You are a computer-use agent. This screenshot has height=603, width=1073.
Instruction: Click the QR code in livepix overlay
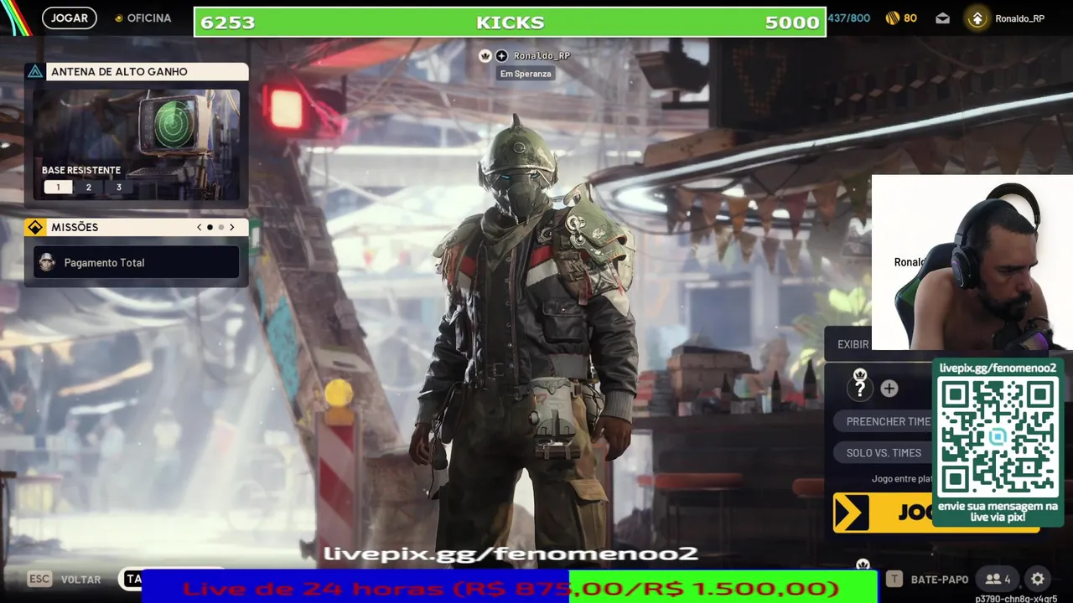pos(998,436)
